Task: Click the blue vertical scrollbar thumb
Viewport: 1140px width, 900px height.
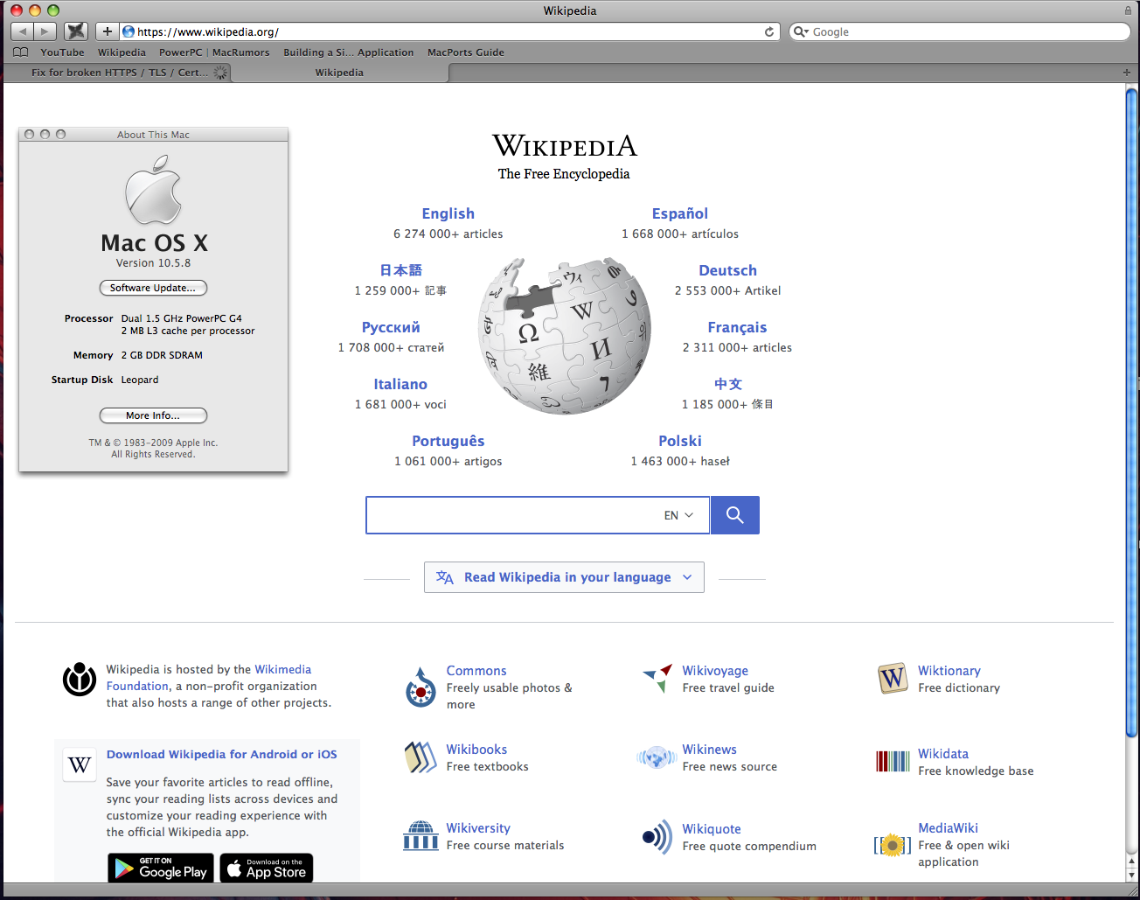Action: 1132,413
